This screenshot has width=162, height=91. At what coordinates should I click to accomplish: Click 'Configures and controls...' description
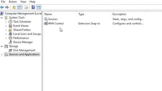128,24
